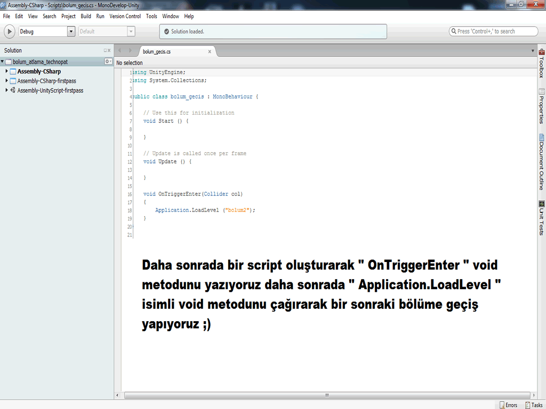Image resolution: width=546 pixels, height=409 pixels.
Task: Click the navigate back arrow above the editor
Action: pyautogui.click(x=120, y=51)
